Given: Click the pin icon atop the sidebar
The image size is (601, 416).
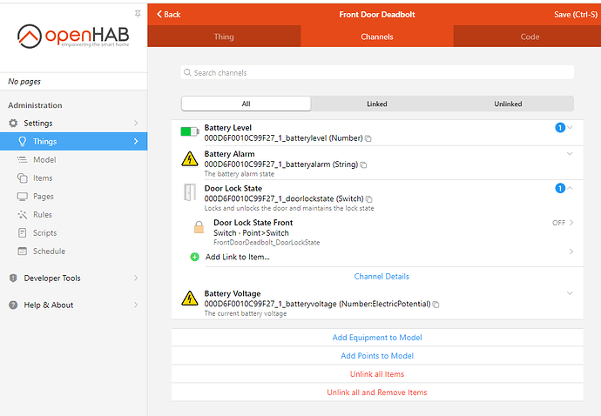Looking at the screenshot, I should tap(137, 14).
